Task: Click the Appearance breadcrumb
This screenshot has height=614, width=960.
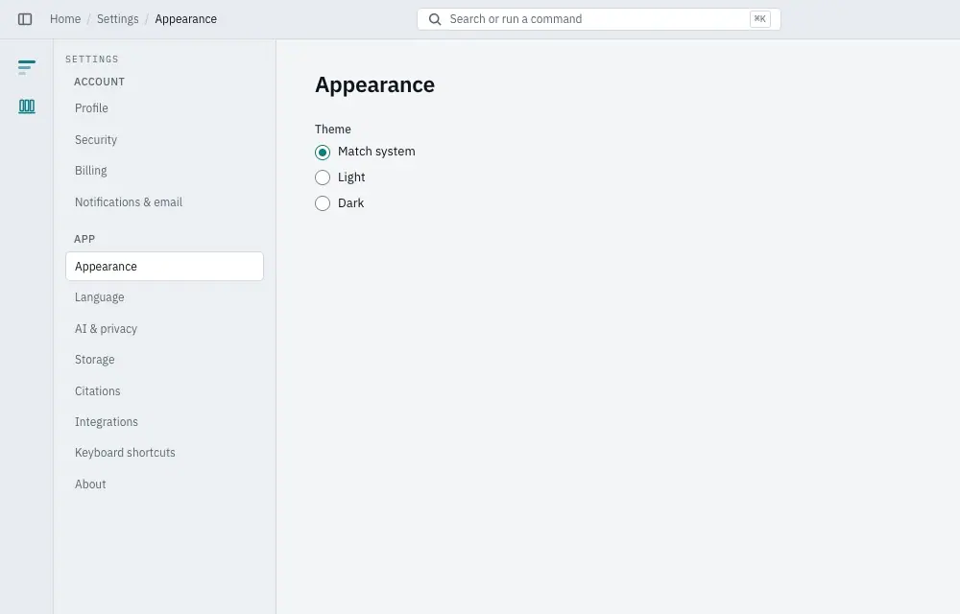Action: 185,19
